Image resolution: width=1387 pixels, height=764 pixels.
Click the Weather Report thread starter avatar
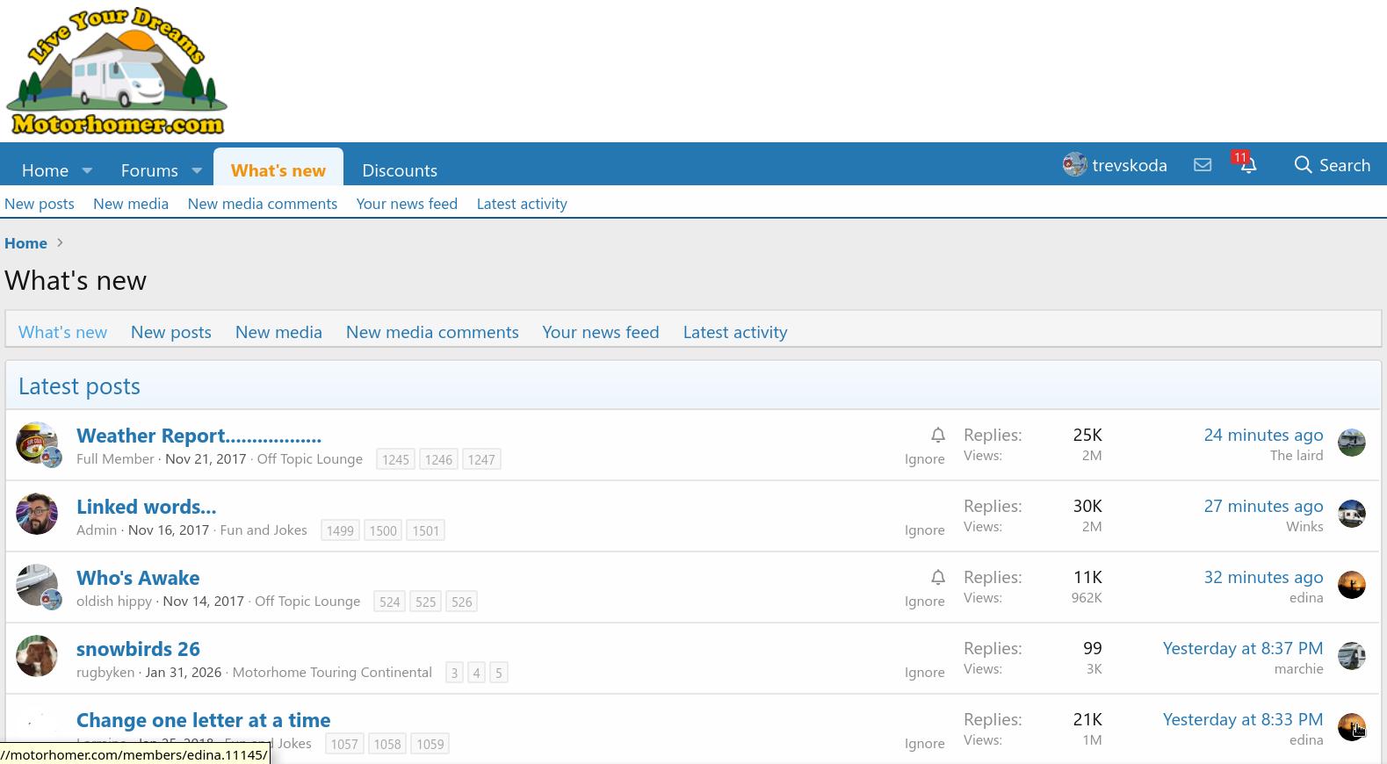coord(37,443)
